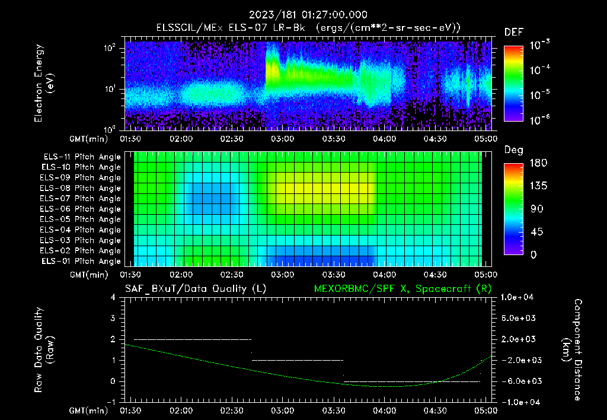The width and height of the screenshot is (607, 420).
Task: Click the 135 tick on Deg scale
Action: [538, 186]
